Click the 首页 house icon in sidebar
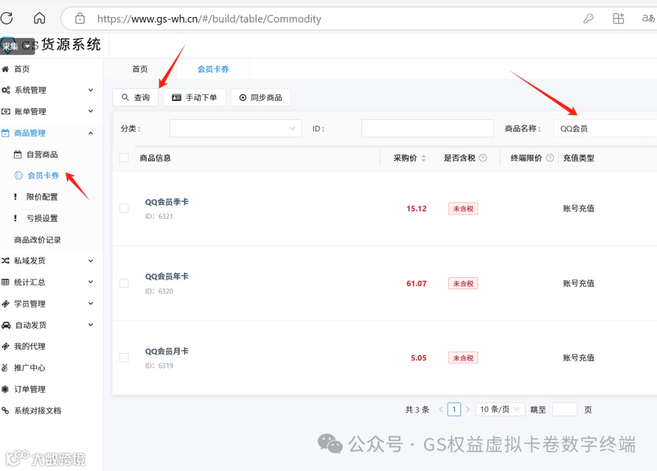This screenshot has width=657, height=471. coord(5,69)
